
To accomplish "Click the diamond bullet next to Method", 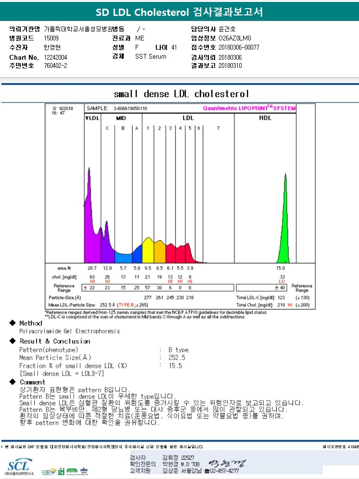I will point(13,323).
